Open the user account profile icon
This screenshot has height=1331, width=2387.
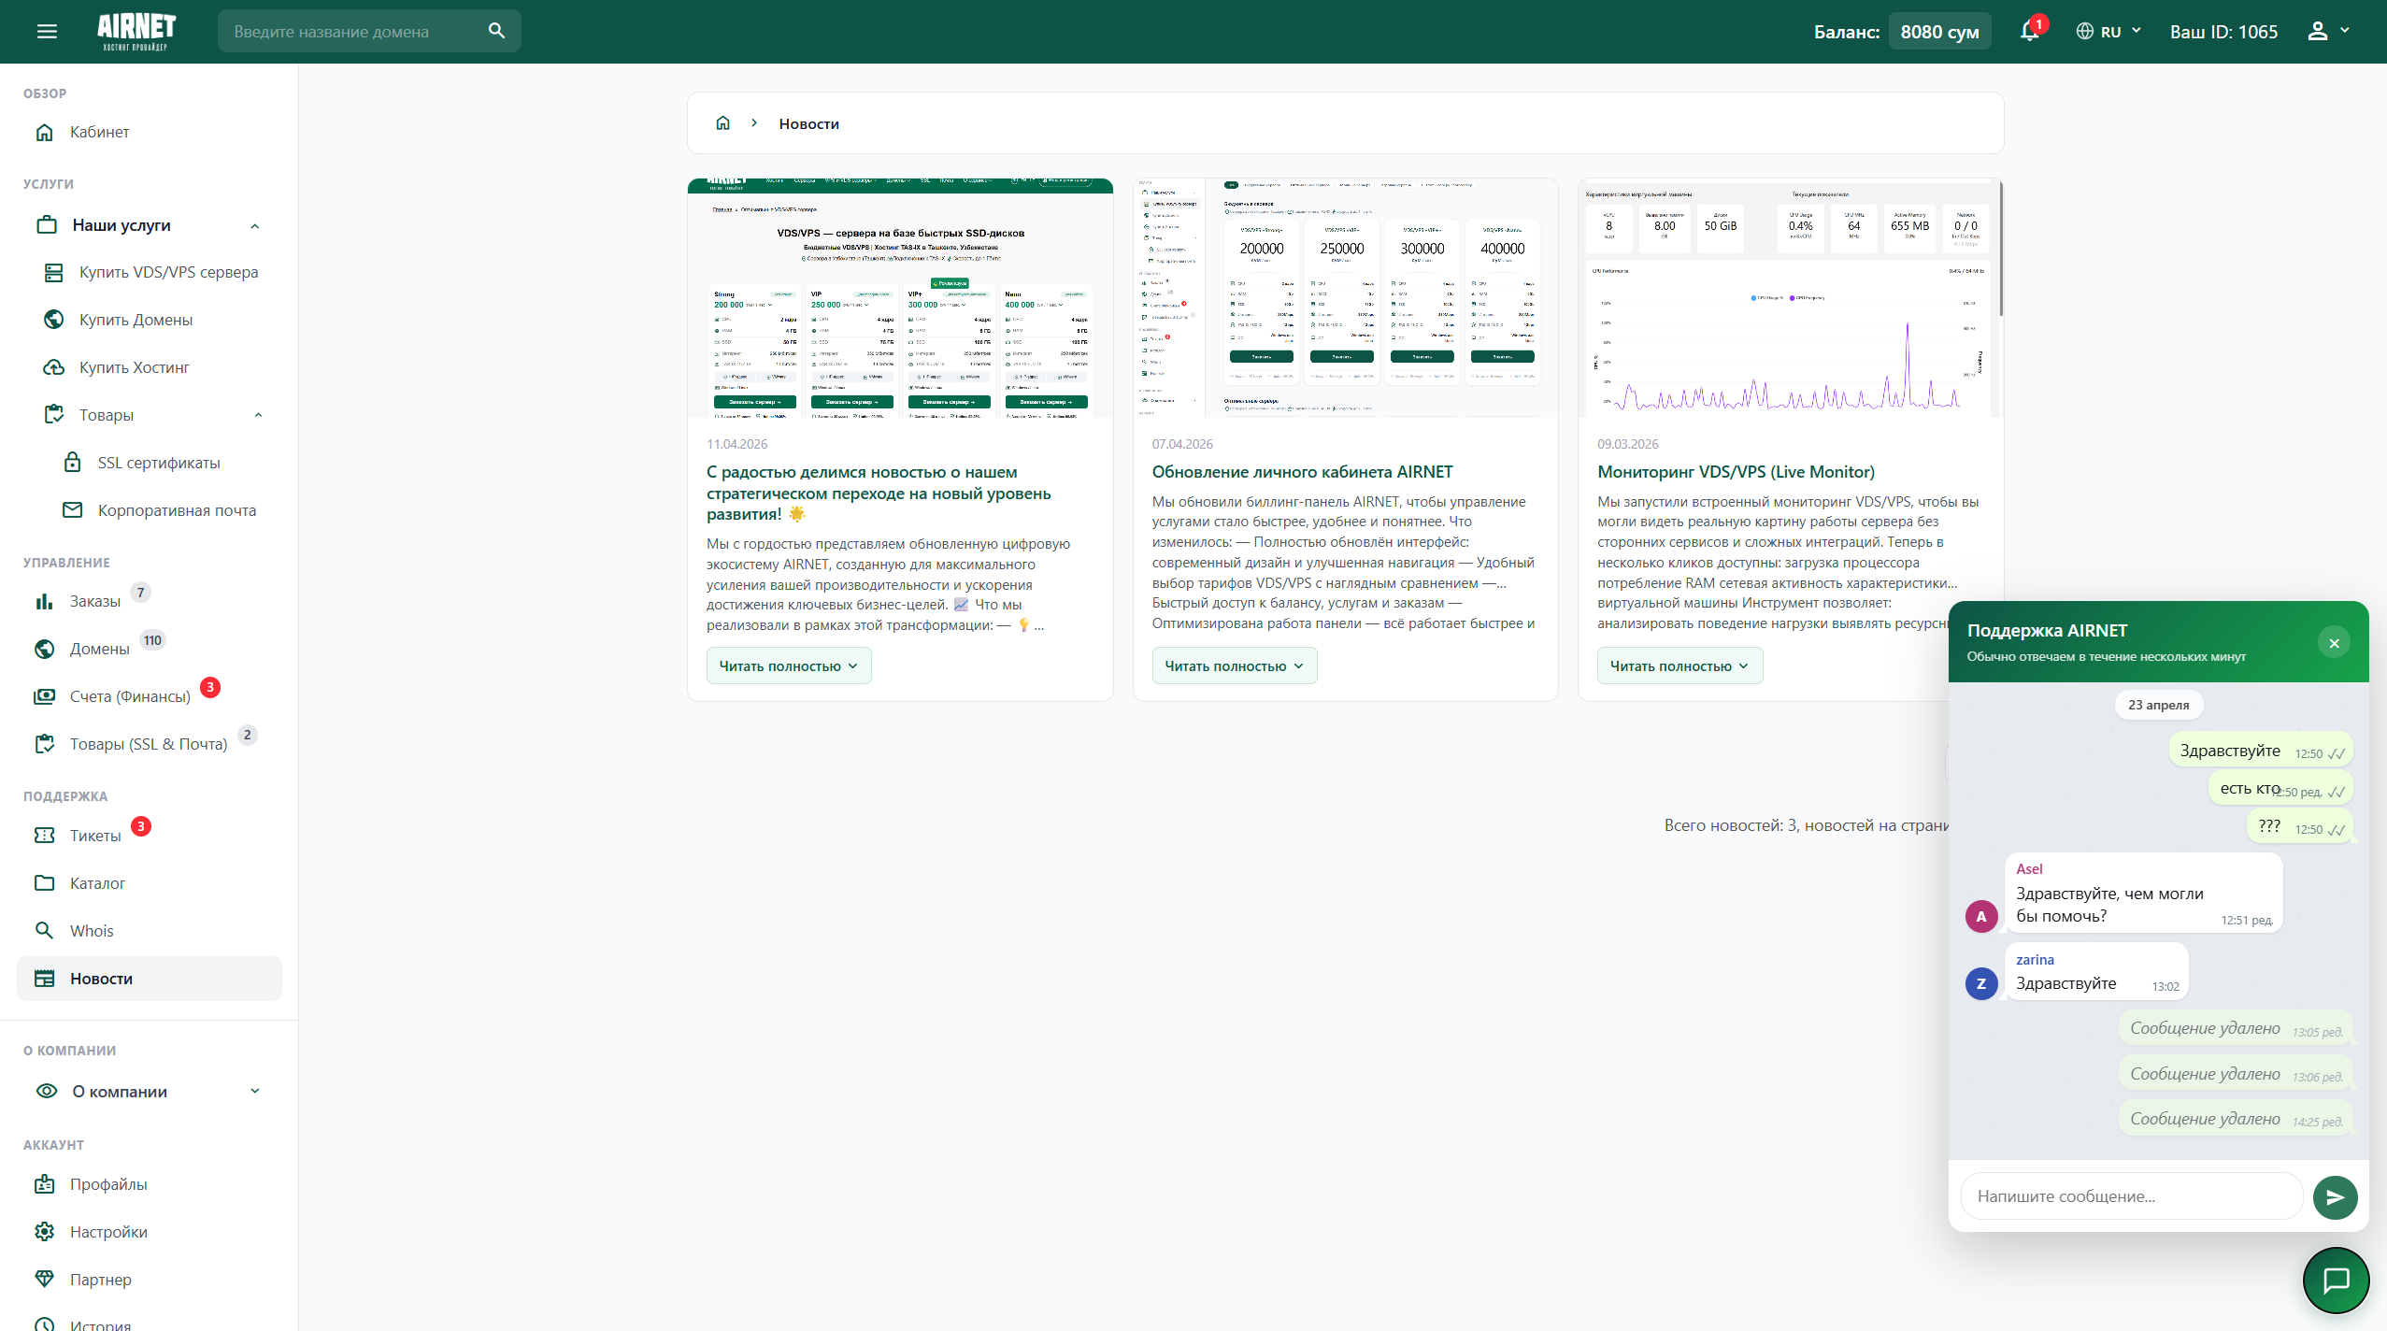pyautogui.click(x=2318, y=32)
